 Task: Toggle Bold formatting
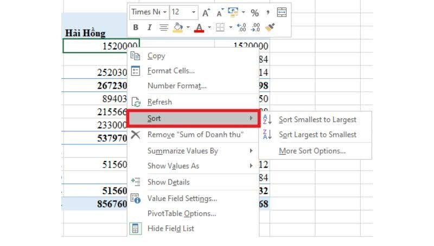[x=135, y=27]
